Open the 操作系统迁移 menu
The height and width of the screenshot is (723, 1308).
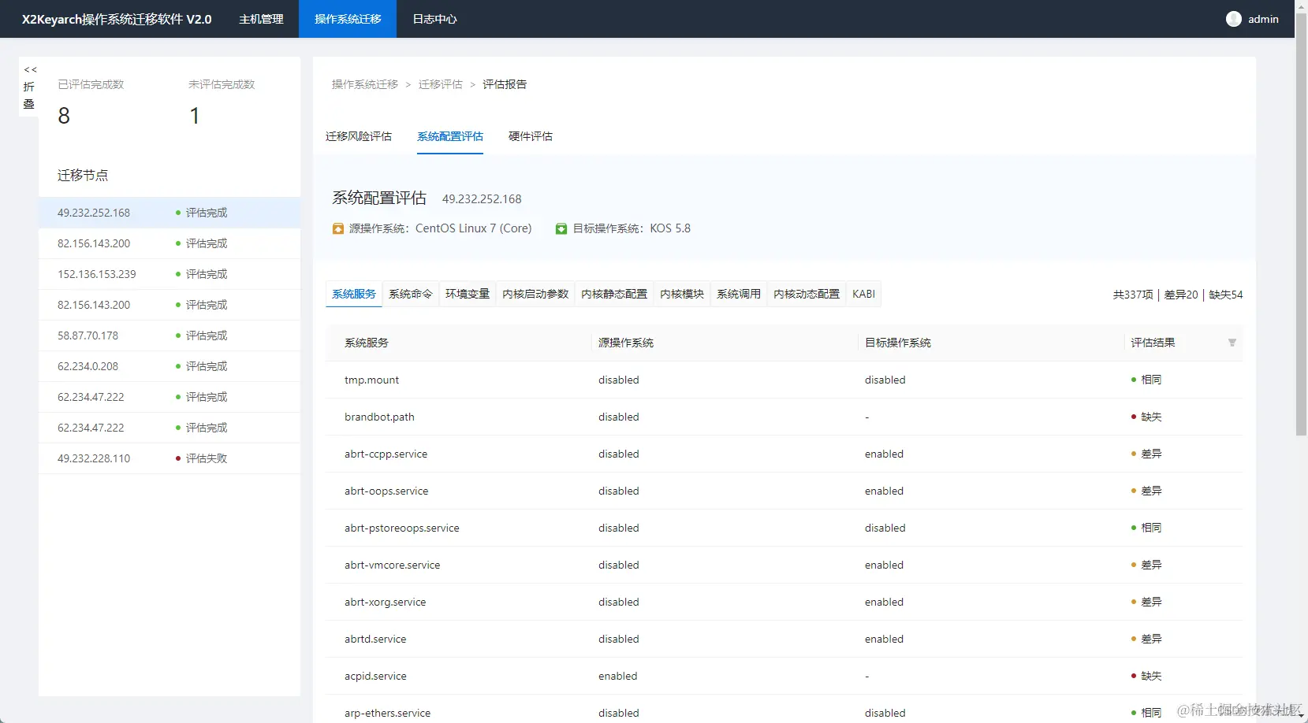click(x=348, y=19)
